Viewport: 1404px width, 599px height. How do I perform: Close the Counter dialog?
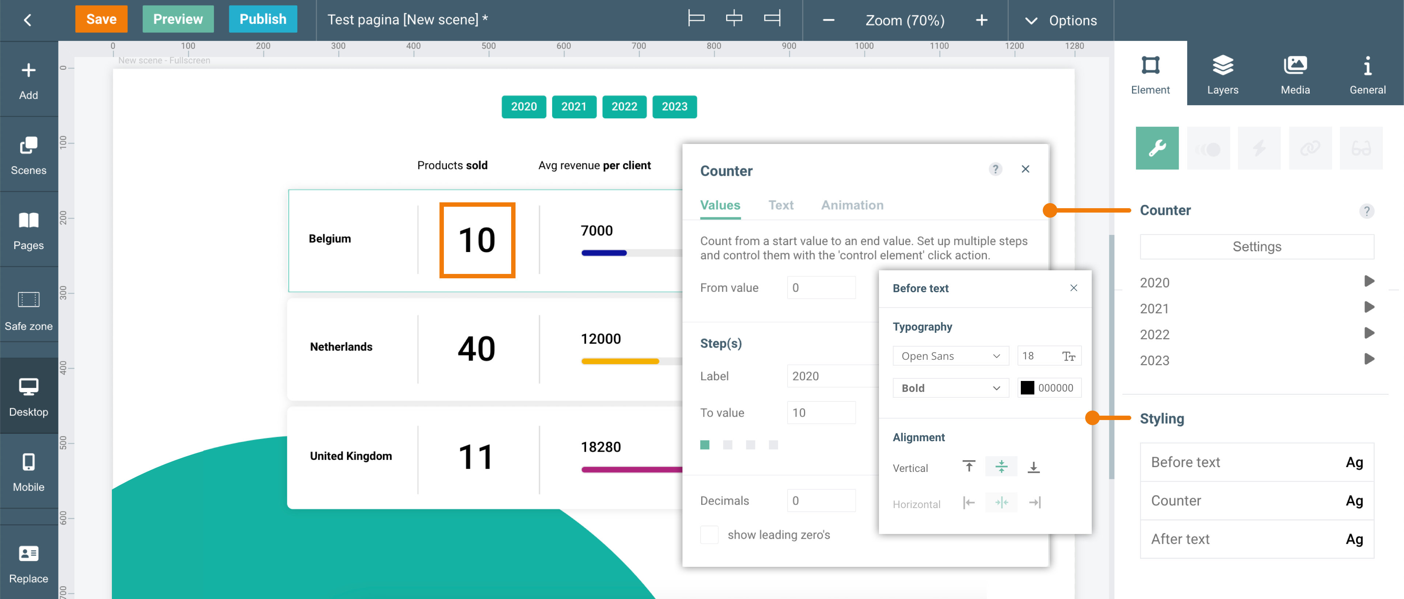[x=1024, y=169]
